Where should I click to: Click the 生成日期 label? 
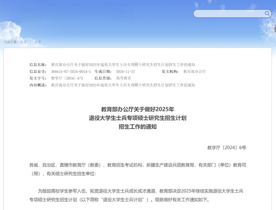103,72
